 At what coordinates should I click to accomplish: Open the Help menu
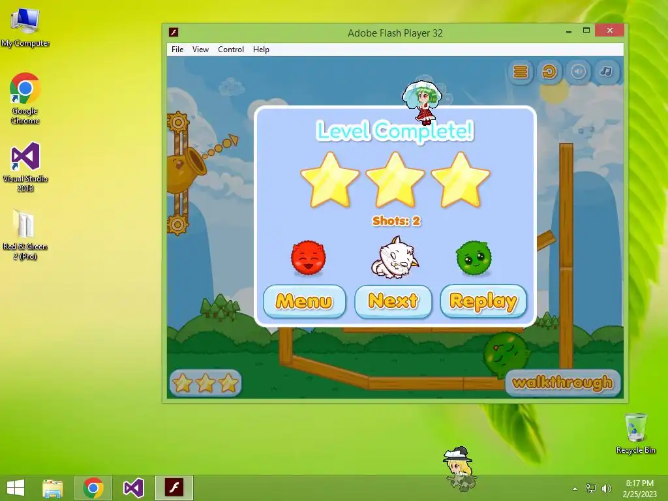pyautogui.click(x=261, y=50)
